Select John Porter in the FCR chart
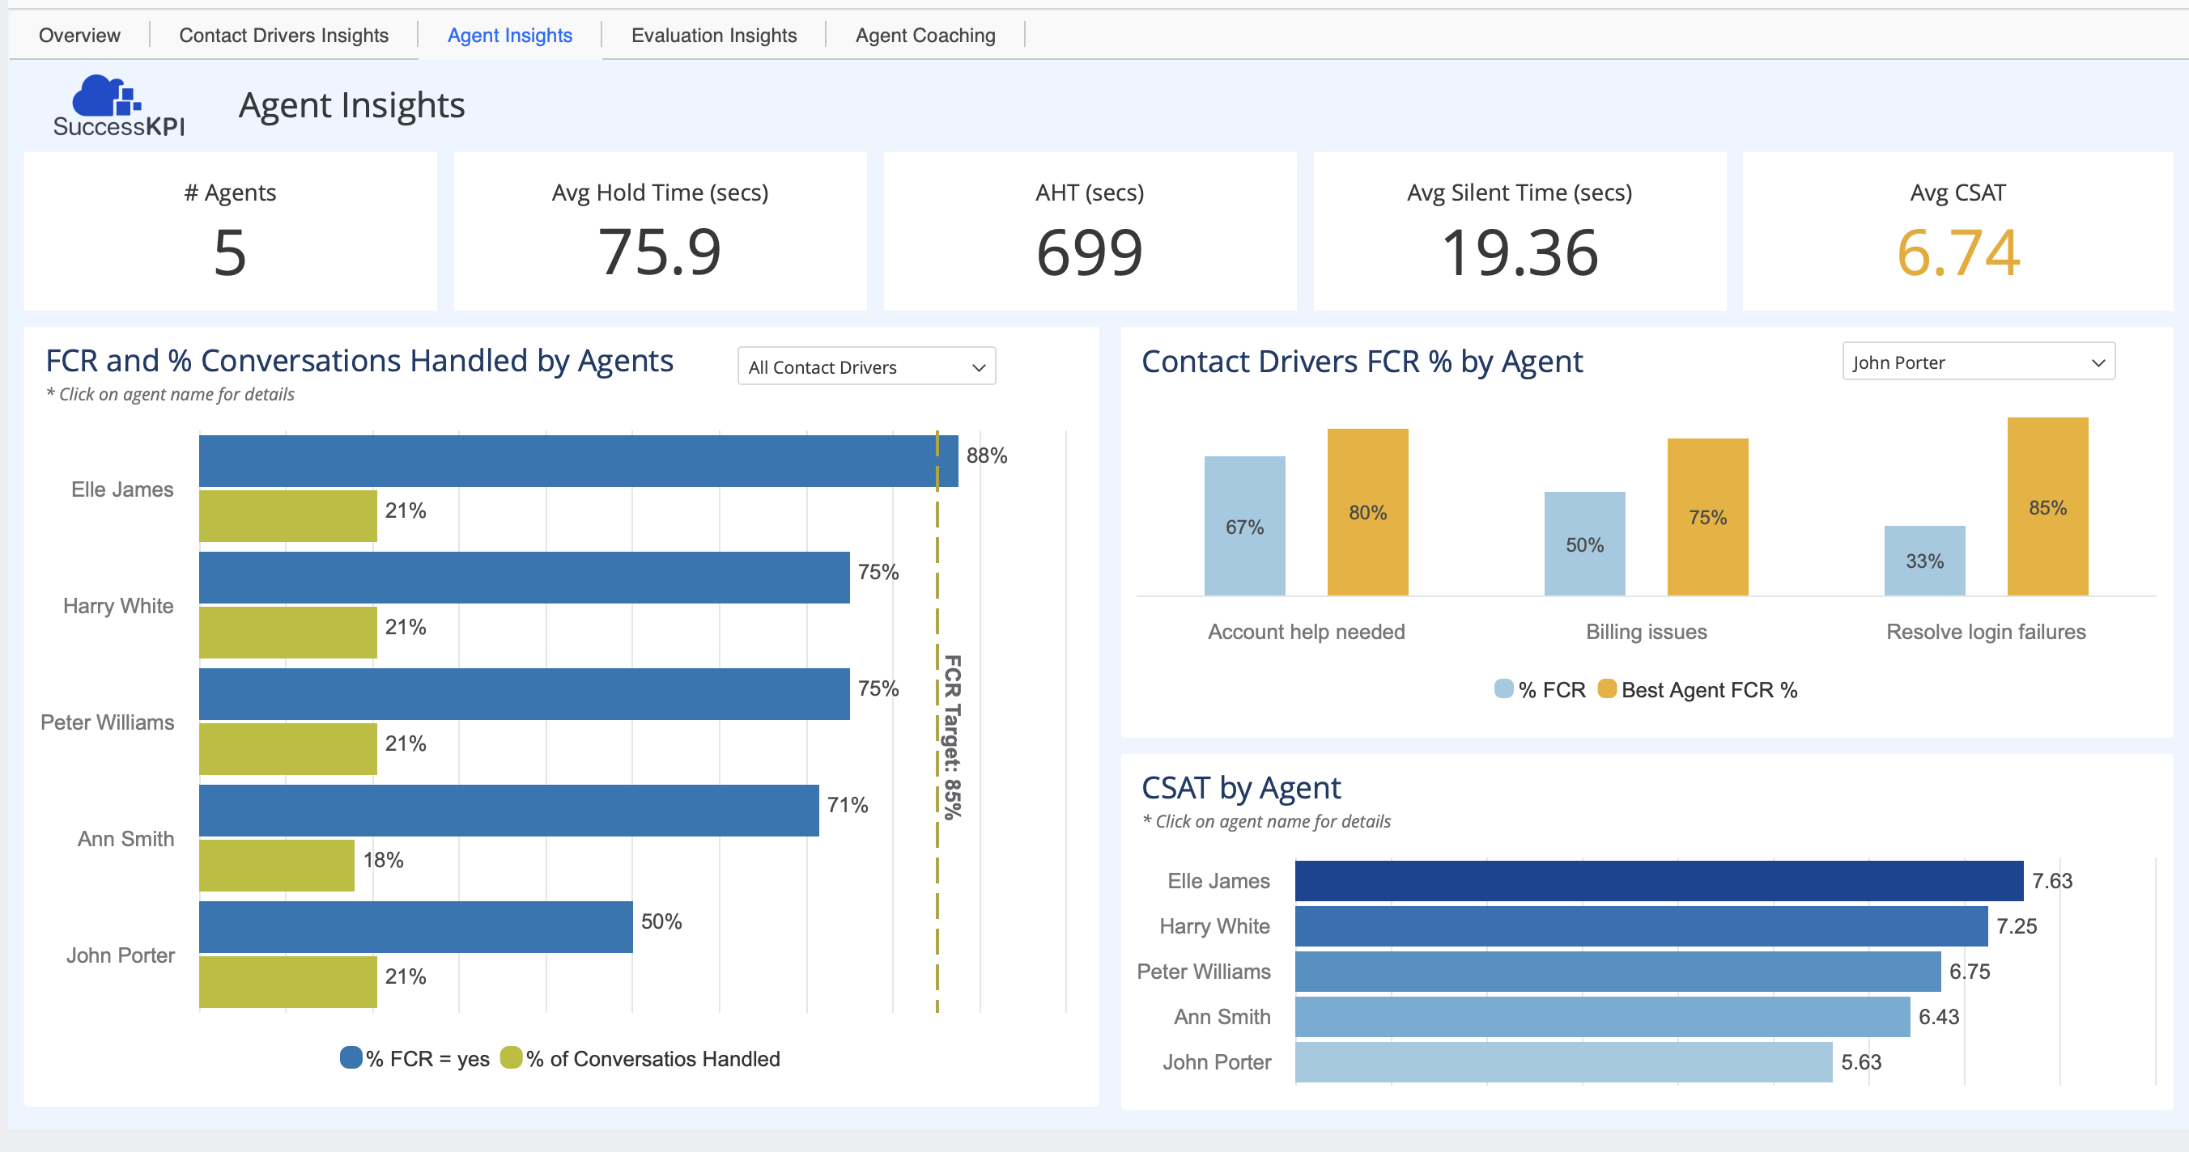Screen dimensions: 2189x1152 pos(121,955)
